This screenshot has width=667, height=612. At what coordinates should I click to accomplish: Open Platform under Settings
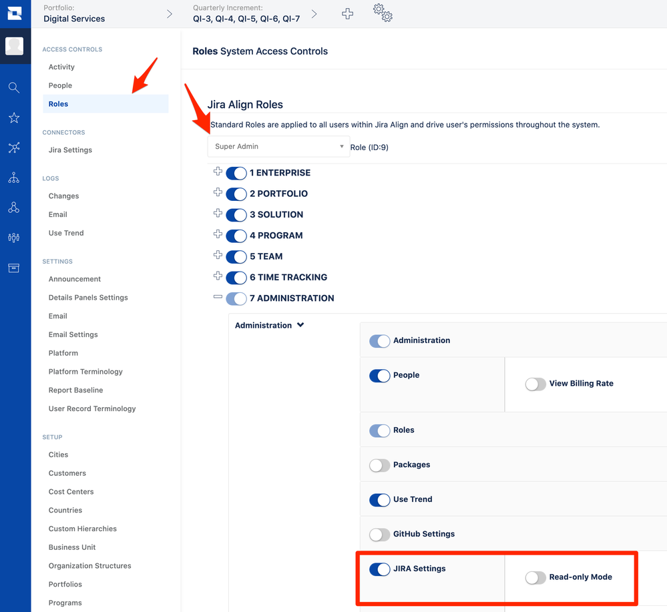[x=63, y=353]
